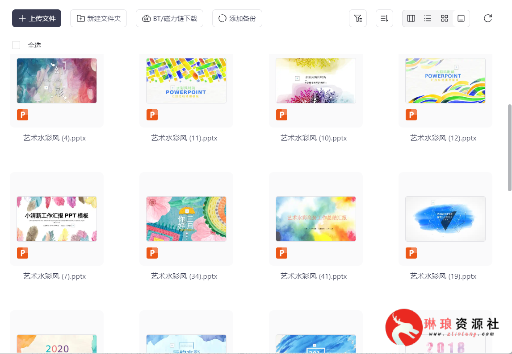Select file name 艺术水彩风 (4).pptx

55,138
